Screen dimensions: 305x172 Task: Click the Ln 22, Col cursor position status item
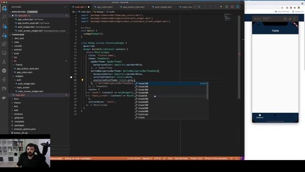133,159
